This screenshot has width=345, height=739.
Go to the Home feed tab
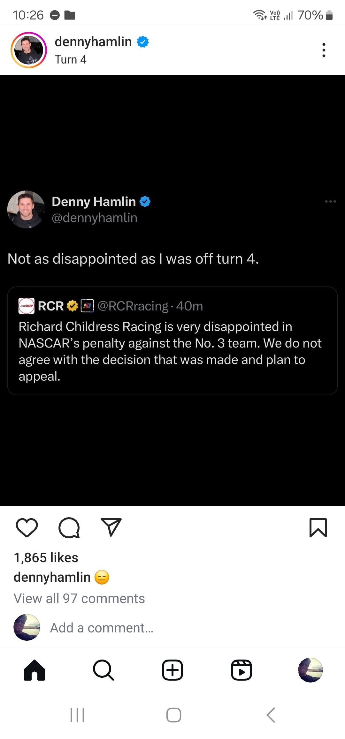[x=34, y=670]
